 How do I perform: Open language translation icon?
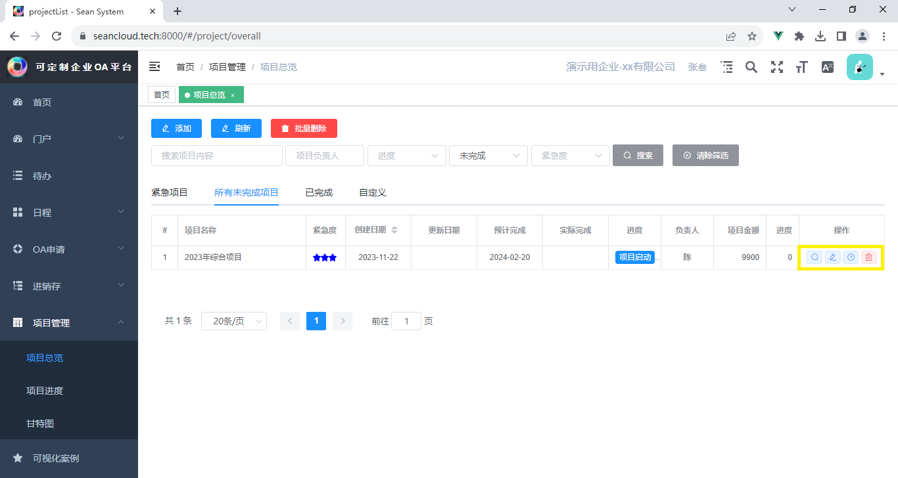pos(828,67)
